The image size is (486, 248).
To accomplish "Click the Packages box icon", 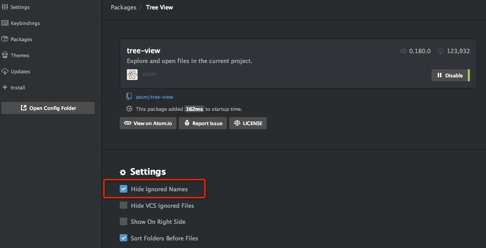I will (4, 39).
